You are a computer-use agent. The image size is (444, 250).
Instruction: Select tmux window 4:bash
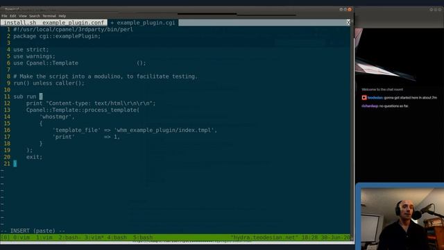pyautogui.click(x=117, y=237)
